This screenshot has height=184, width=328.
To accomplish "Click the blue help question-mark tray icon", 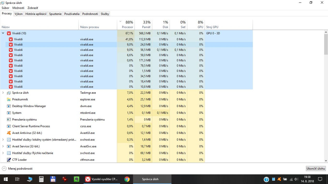I will pos(266,179).
